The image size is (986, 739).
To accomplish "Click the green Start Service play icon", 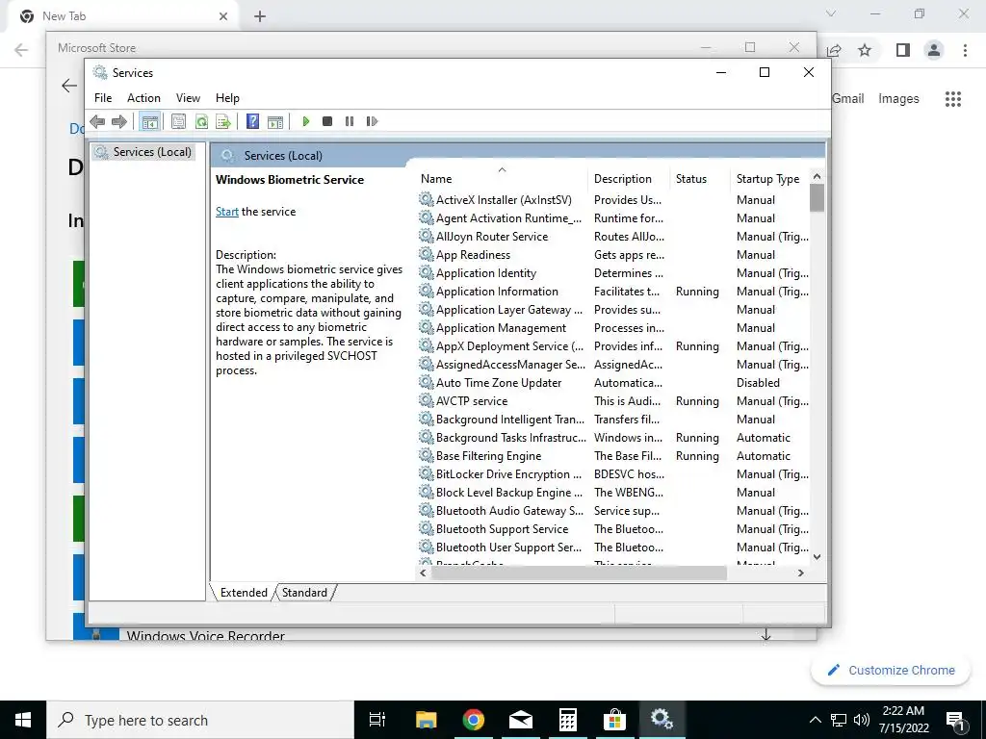I will (x=305, y=121).
